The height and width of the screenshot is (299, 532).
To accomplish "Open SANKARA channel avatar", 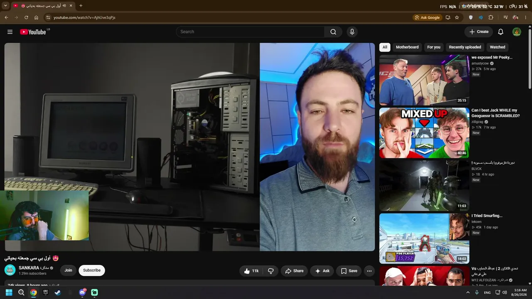I will click(10, 270).
